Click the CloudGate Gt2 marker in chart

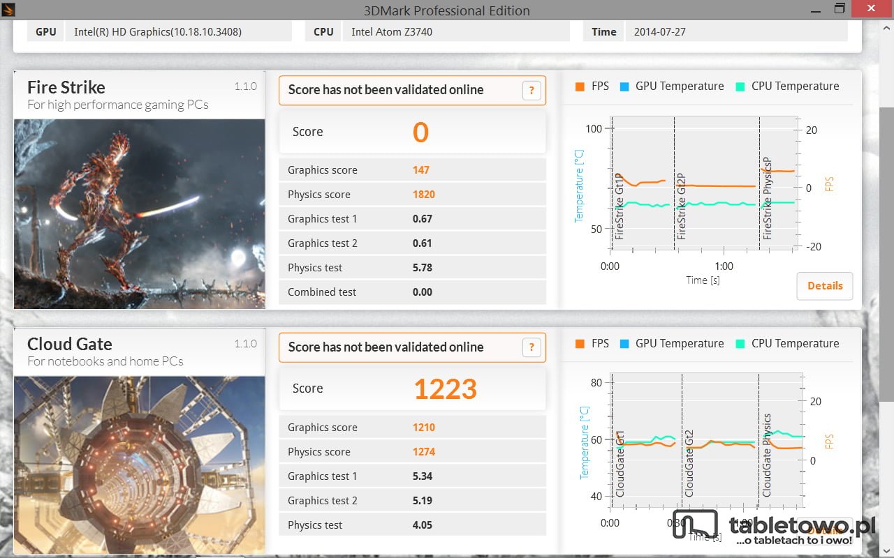point(689,464)
